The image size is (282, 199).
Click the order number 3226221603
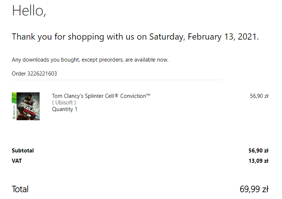tap(42, 74)
